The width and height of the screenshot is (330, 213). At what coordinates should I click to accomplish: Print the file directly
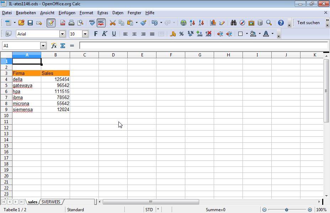pyautogui.click(x=71, y=23)
